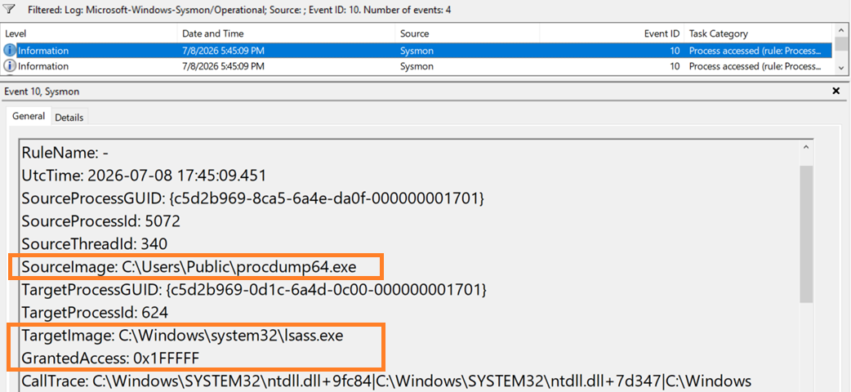Viewport: 851px width, 392px height.
Task: Click the filter funnel icon
Action: (9, 9)
